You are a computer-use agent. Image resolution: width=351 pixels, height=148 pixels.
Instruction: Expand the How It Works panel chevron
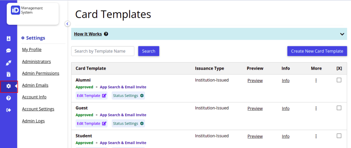[342, 34]
